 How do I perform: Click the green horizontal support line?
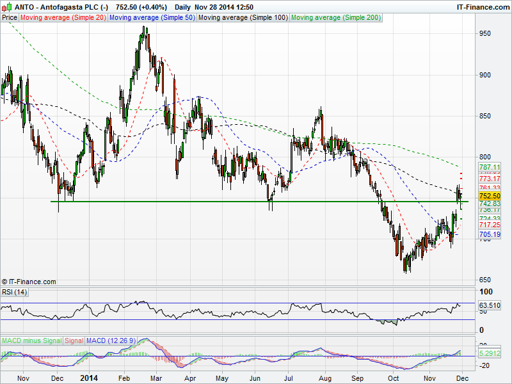192,202
